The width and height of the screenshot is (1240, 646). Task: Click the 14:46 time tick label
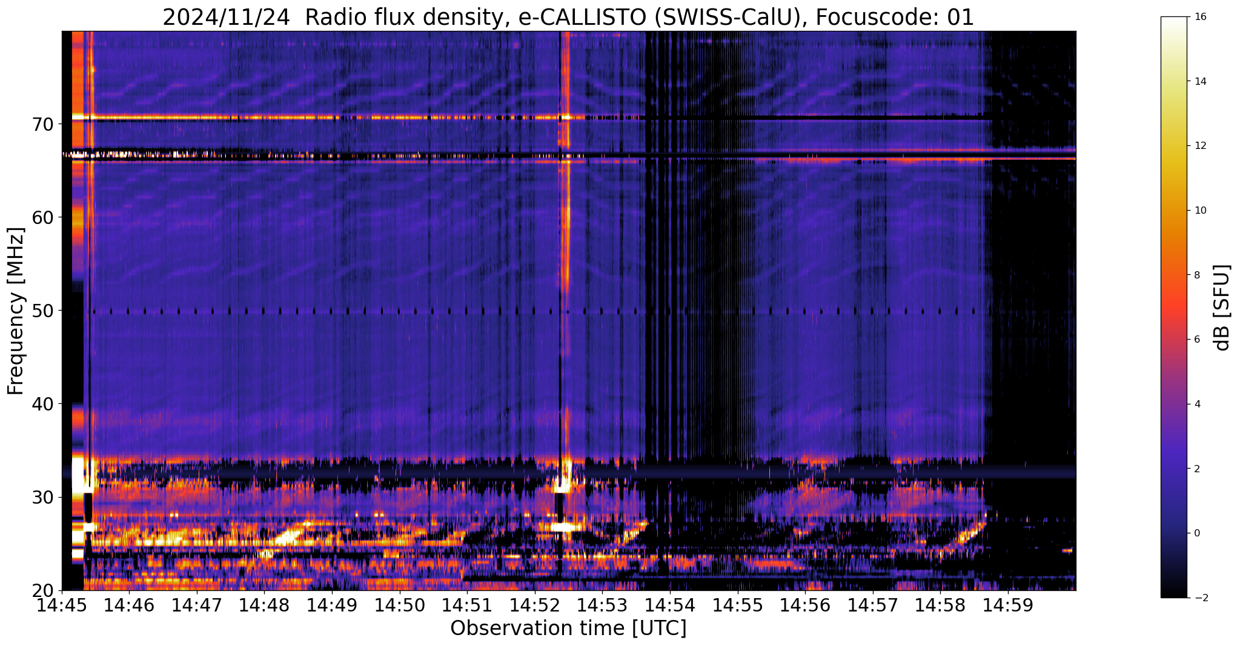click(130, 605)
